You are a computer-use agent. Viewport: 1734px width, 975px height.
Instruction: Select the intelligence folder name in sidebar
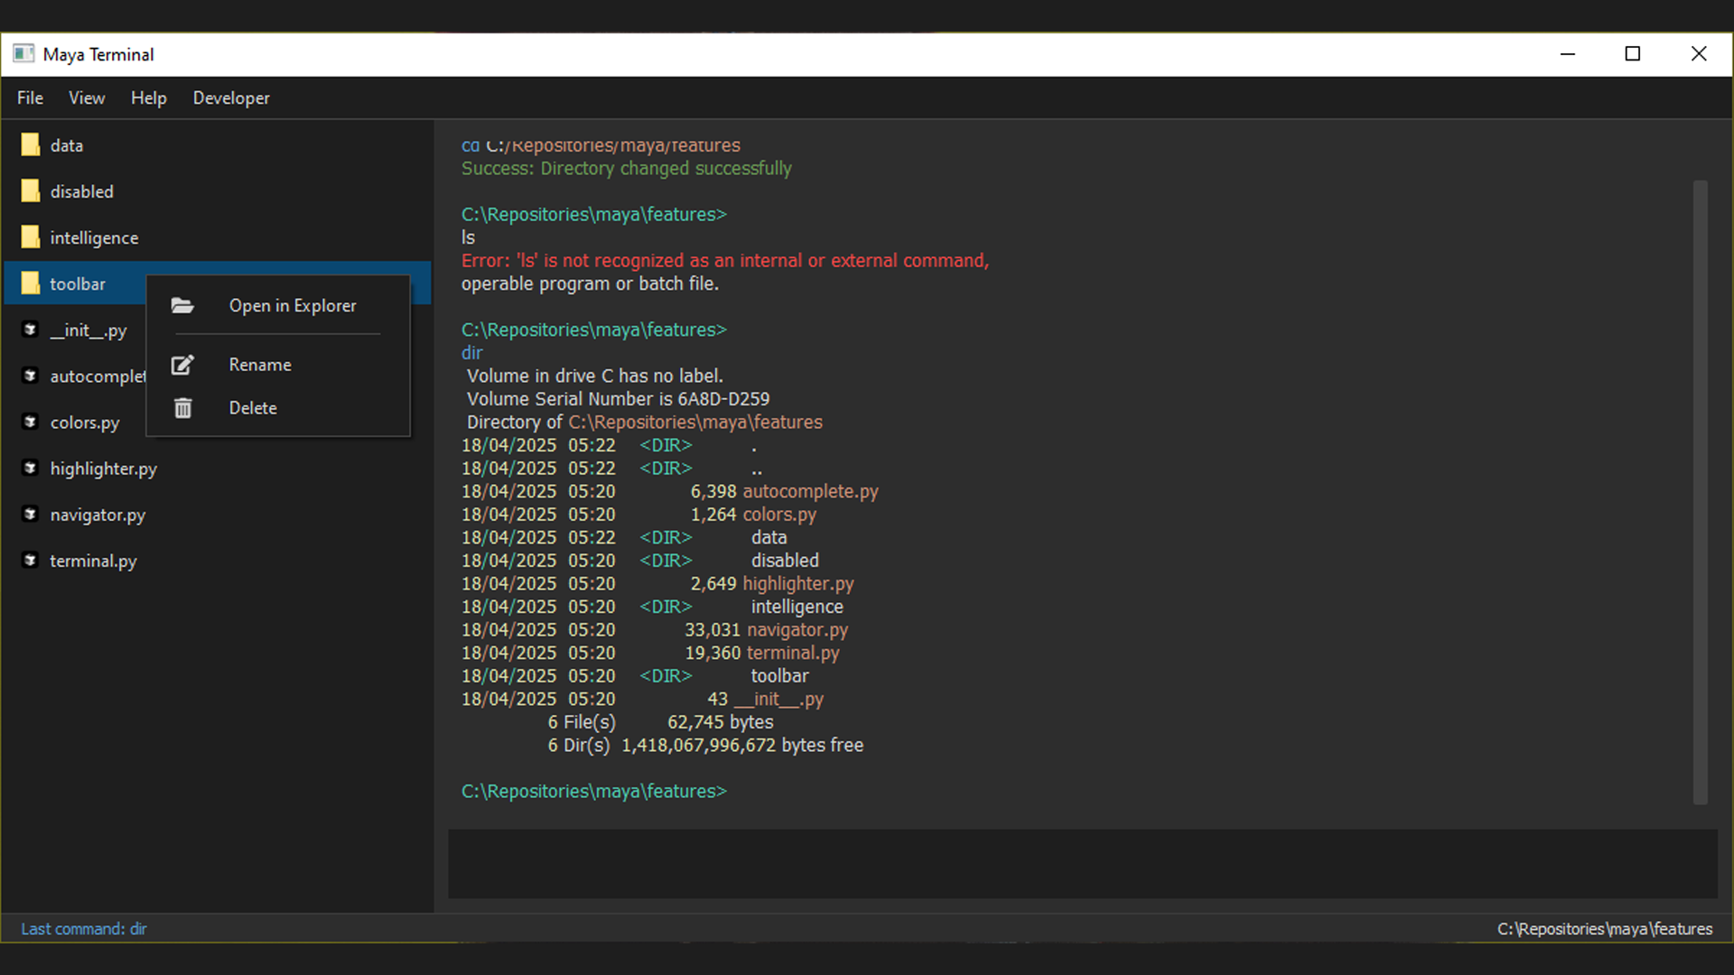pyautogui.click(x=94, y=238)
